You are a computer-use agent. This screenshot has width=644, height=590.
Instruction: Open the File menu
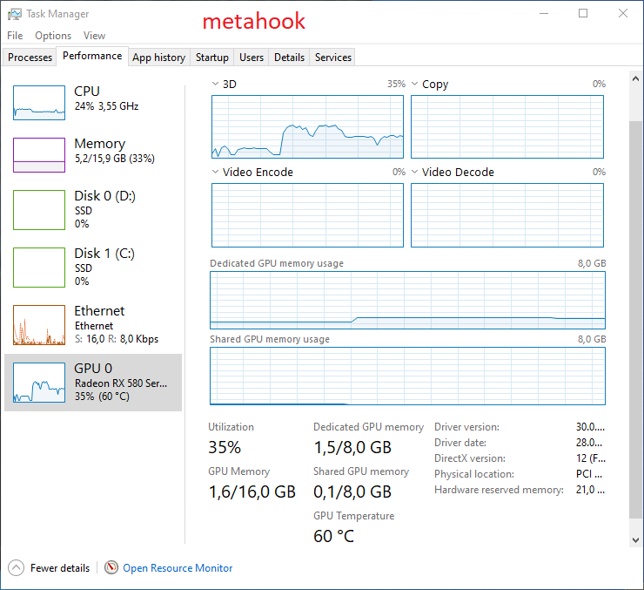click(15, 36)
